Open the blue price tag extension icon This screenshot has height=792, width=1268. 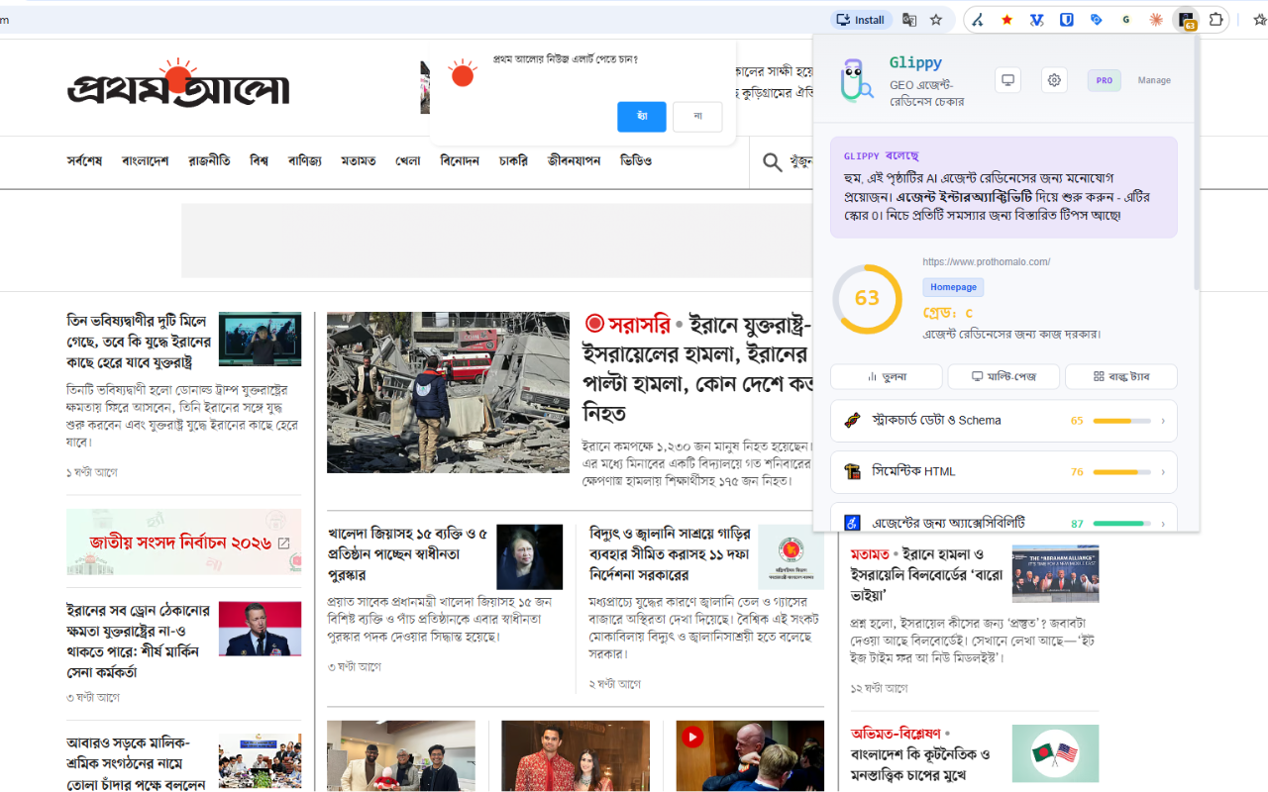click(1097, 20)
